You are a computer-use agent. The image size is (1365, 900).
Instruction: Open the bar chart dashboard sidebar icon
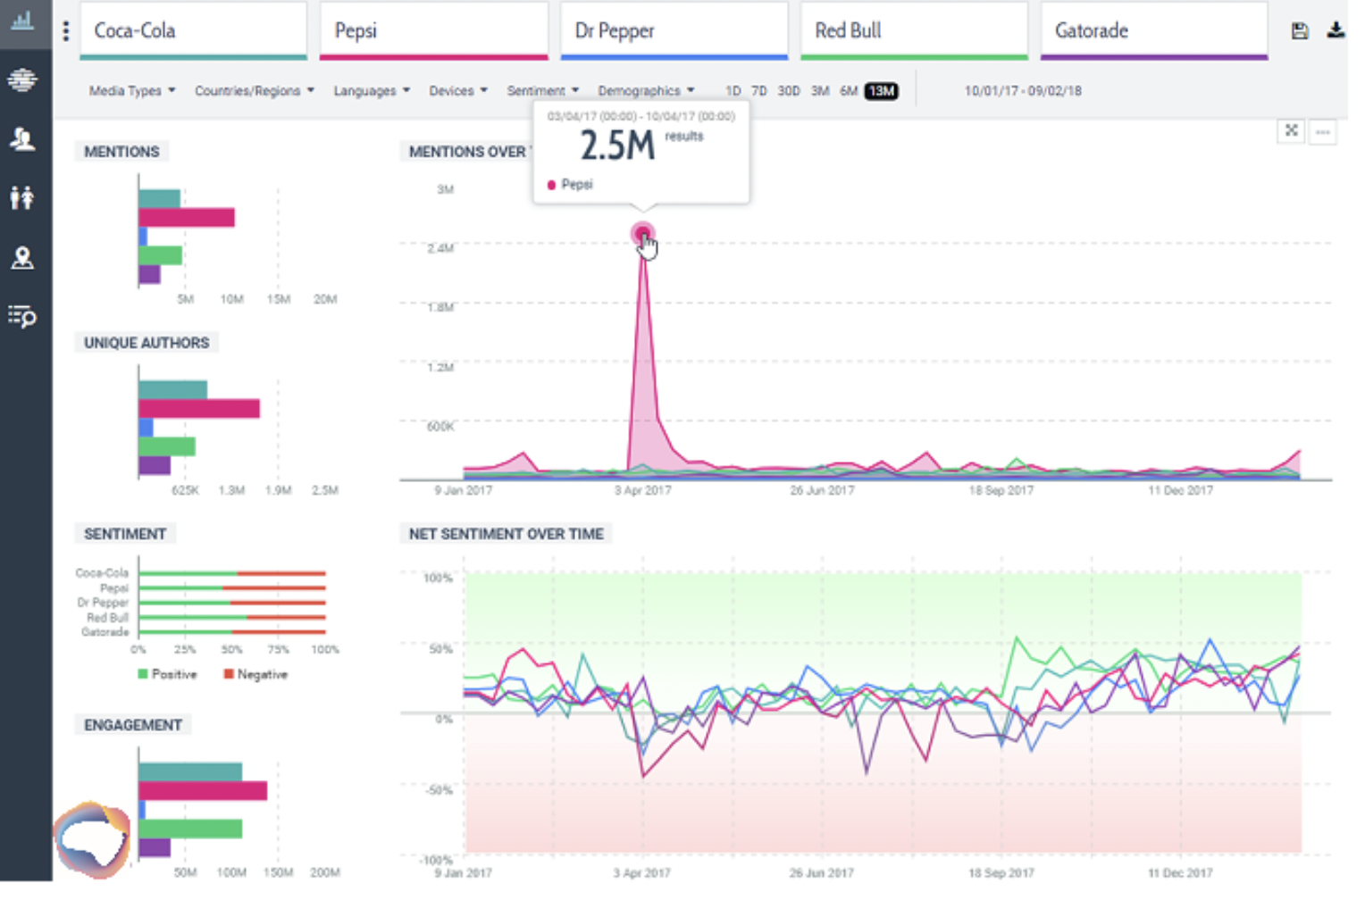[22, 20]
